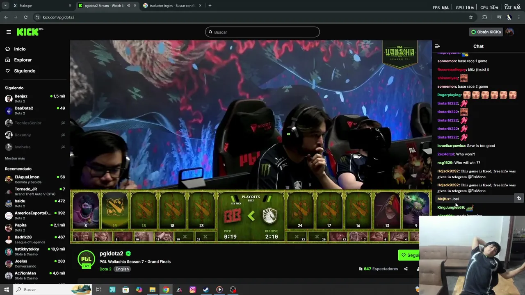Open recommended channel Ac7ionMan
This screenshot has height=295, width=525.
(x=35, y=275)
